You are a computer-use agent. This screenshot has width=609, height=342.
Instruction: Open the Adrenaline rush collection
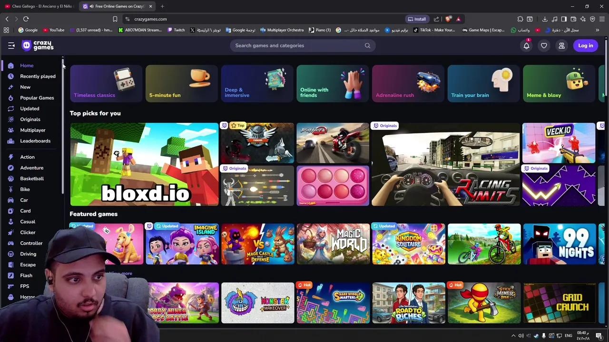408,84
